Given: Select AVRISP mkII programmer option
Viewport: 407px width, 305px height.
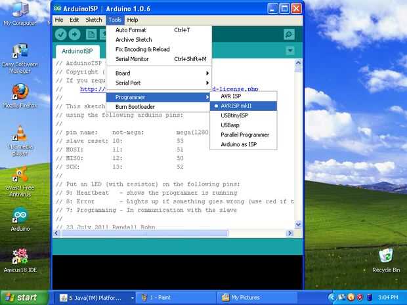Looking at the screenshot, I should tap(244, 106).
